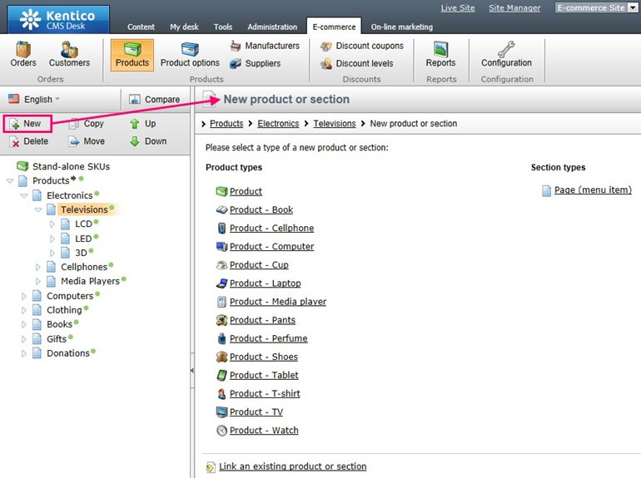Open Suppliers from the ribbon

point(256,63)
